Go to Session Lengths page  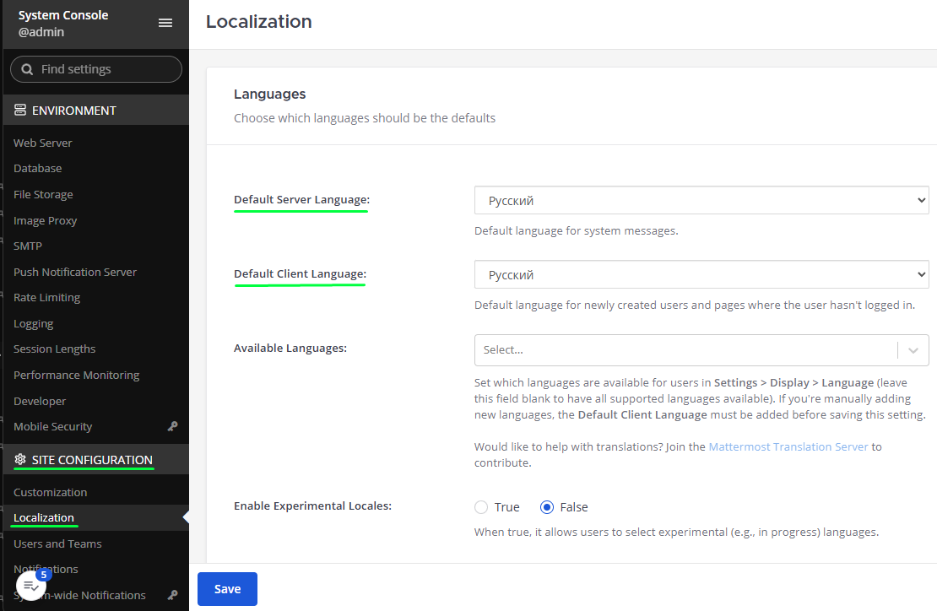tap(55, 349)
